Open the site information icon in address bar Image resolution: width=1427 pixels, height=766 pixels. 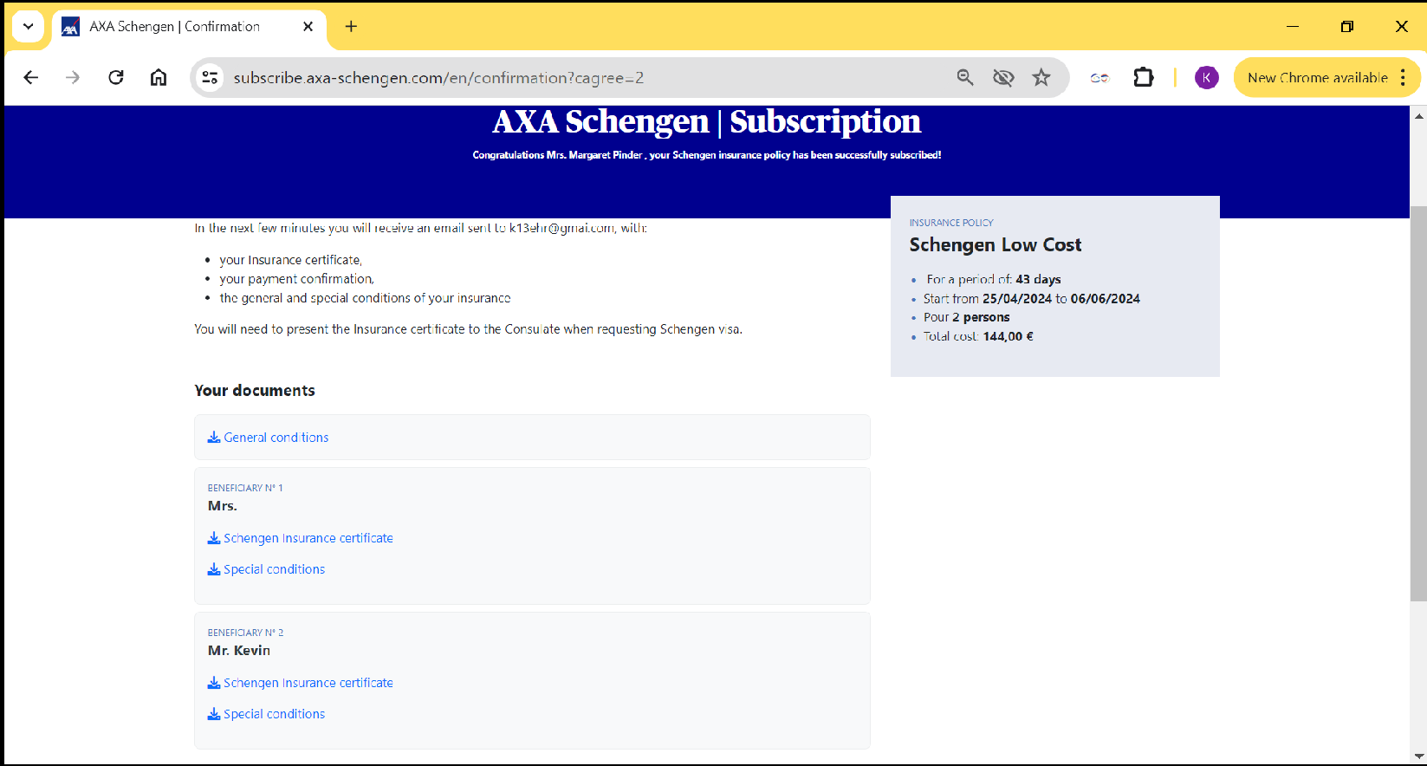[210, 78]
